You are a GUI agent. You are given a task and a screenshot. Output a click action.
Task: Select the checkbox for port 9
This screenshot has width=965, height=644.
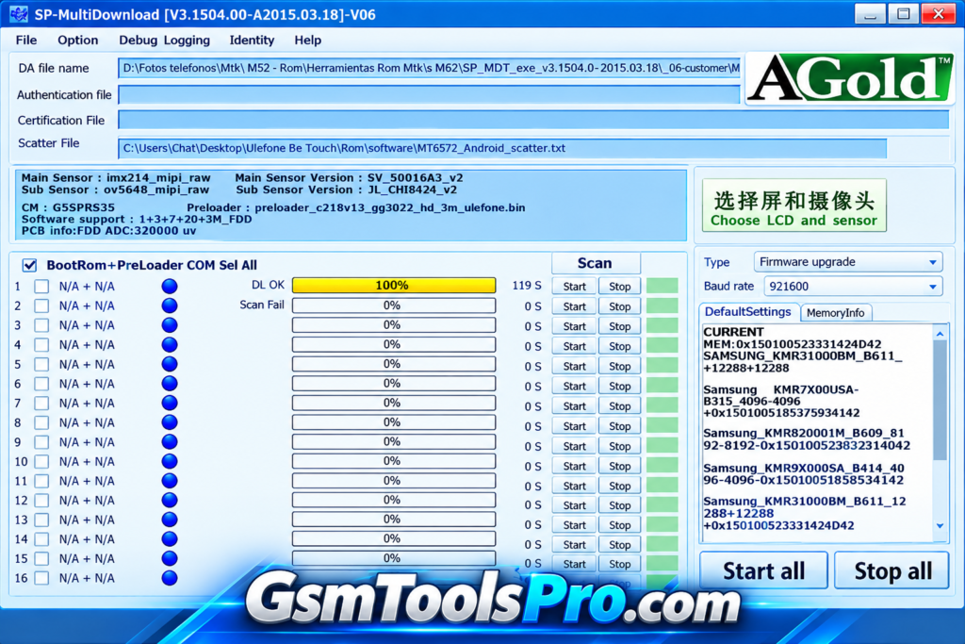pos(41,442)
